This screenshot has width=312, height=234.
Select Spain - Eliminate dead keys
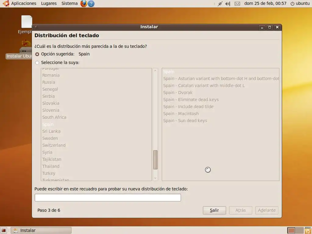tap(221, 100)
